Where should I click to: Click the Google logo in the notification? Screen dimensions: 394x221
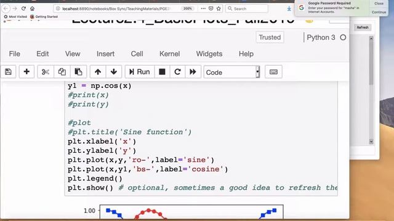[301, 8]
